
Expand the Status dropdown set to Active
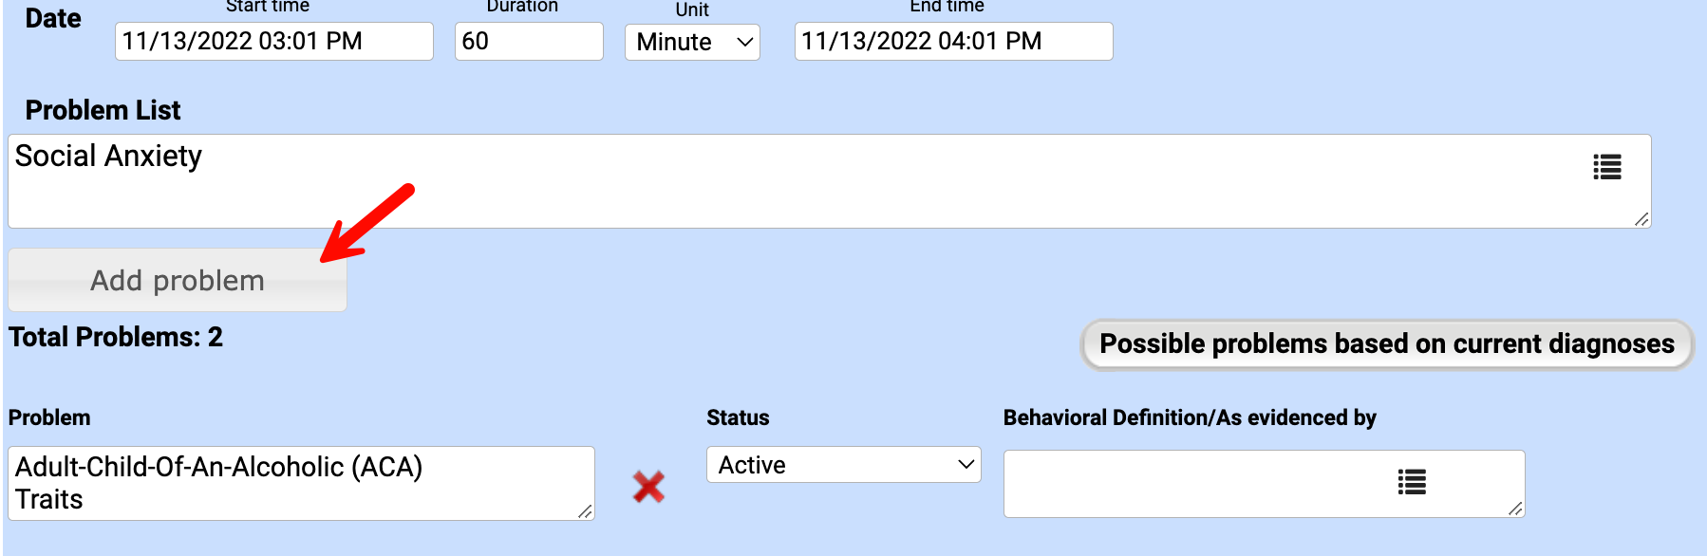[x=843, y=465]
